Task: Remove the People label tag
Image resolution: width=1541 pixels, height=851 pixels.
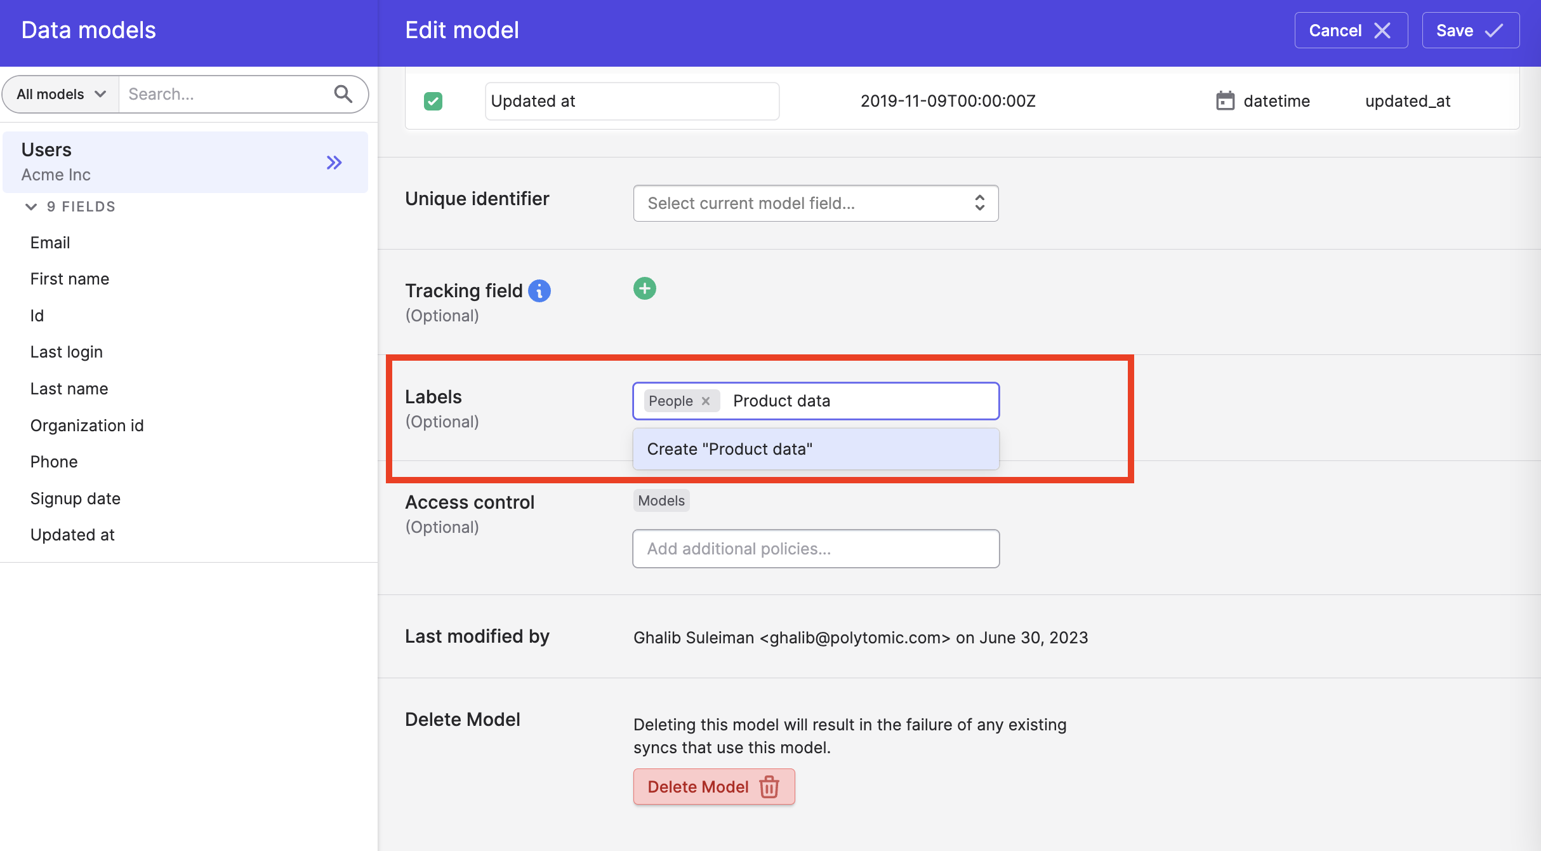Action: tap(706, 401)
